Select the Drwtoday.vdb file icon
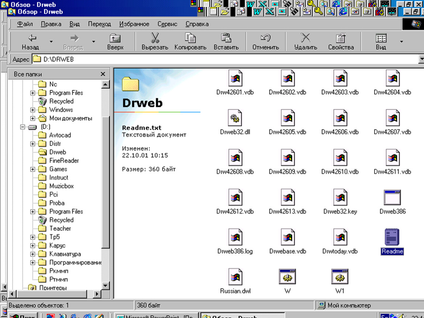 click(340, 237)
